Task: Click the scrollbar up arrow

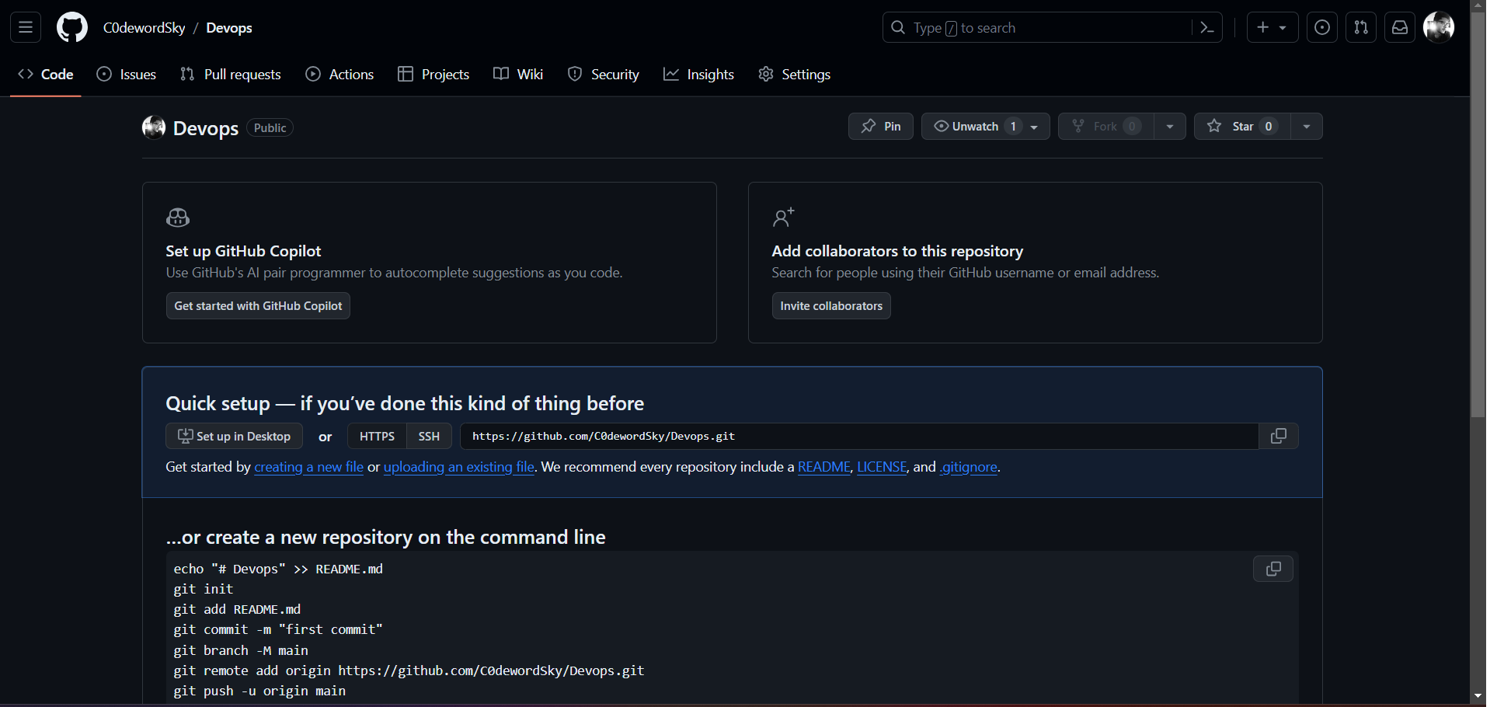Action: click(x=1478, y=5)
